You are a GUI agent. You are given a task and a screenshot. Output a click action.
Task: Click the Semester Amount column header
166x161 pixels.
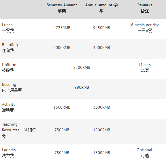62,8
